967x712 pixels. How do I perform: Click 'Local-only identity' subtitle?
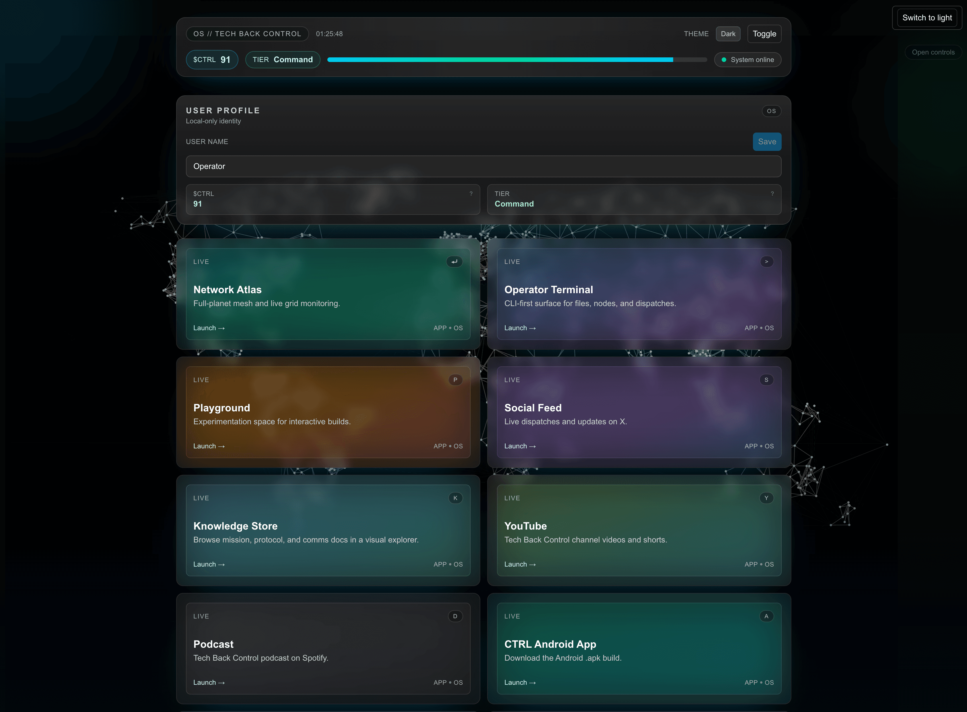coord(213,121)
